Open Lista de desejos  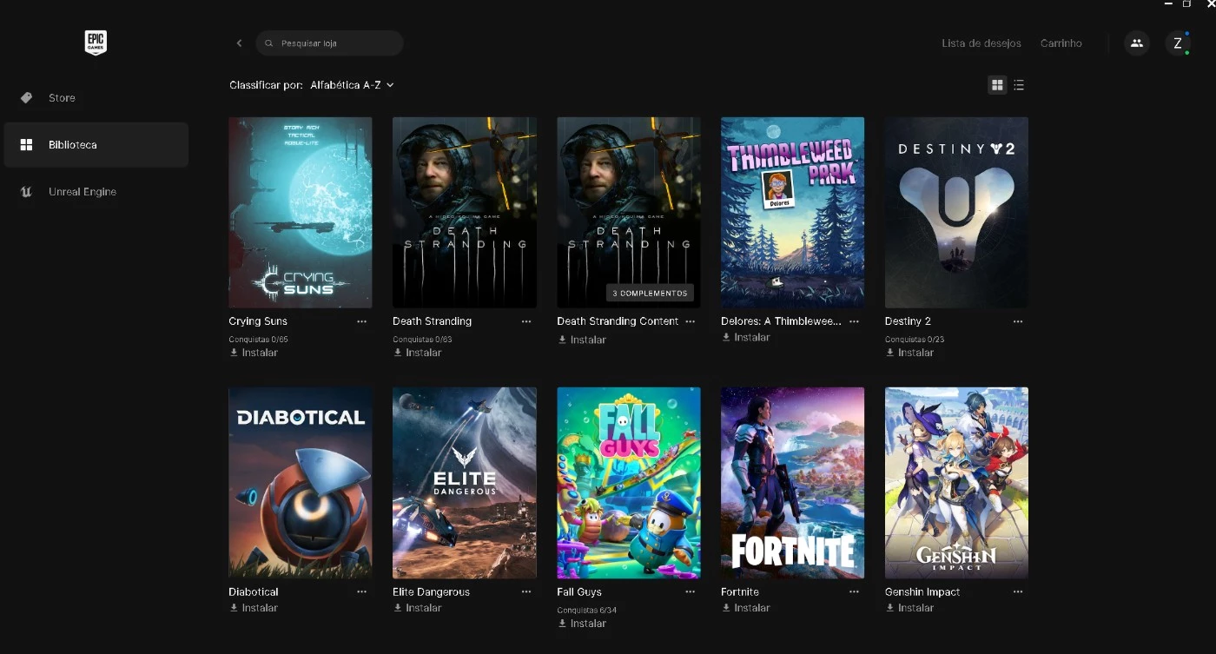click(x=981, y=43)
